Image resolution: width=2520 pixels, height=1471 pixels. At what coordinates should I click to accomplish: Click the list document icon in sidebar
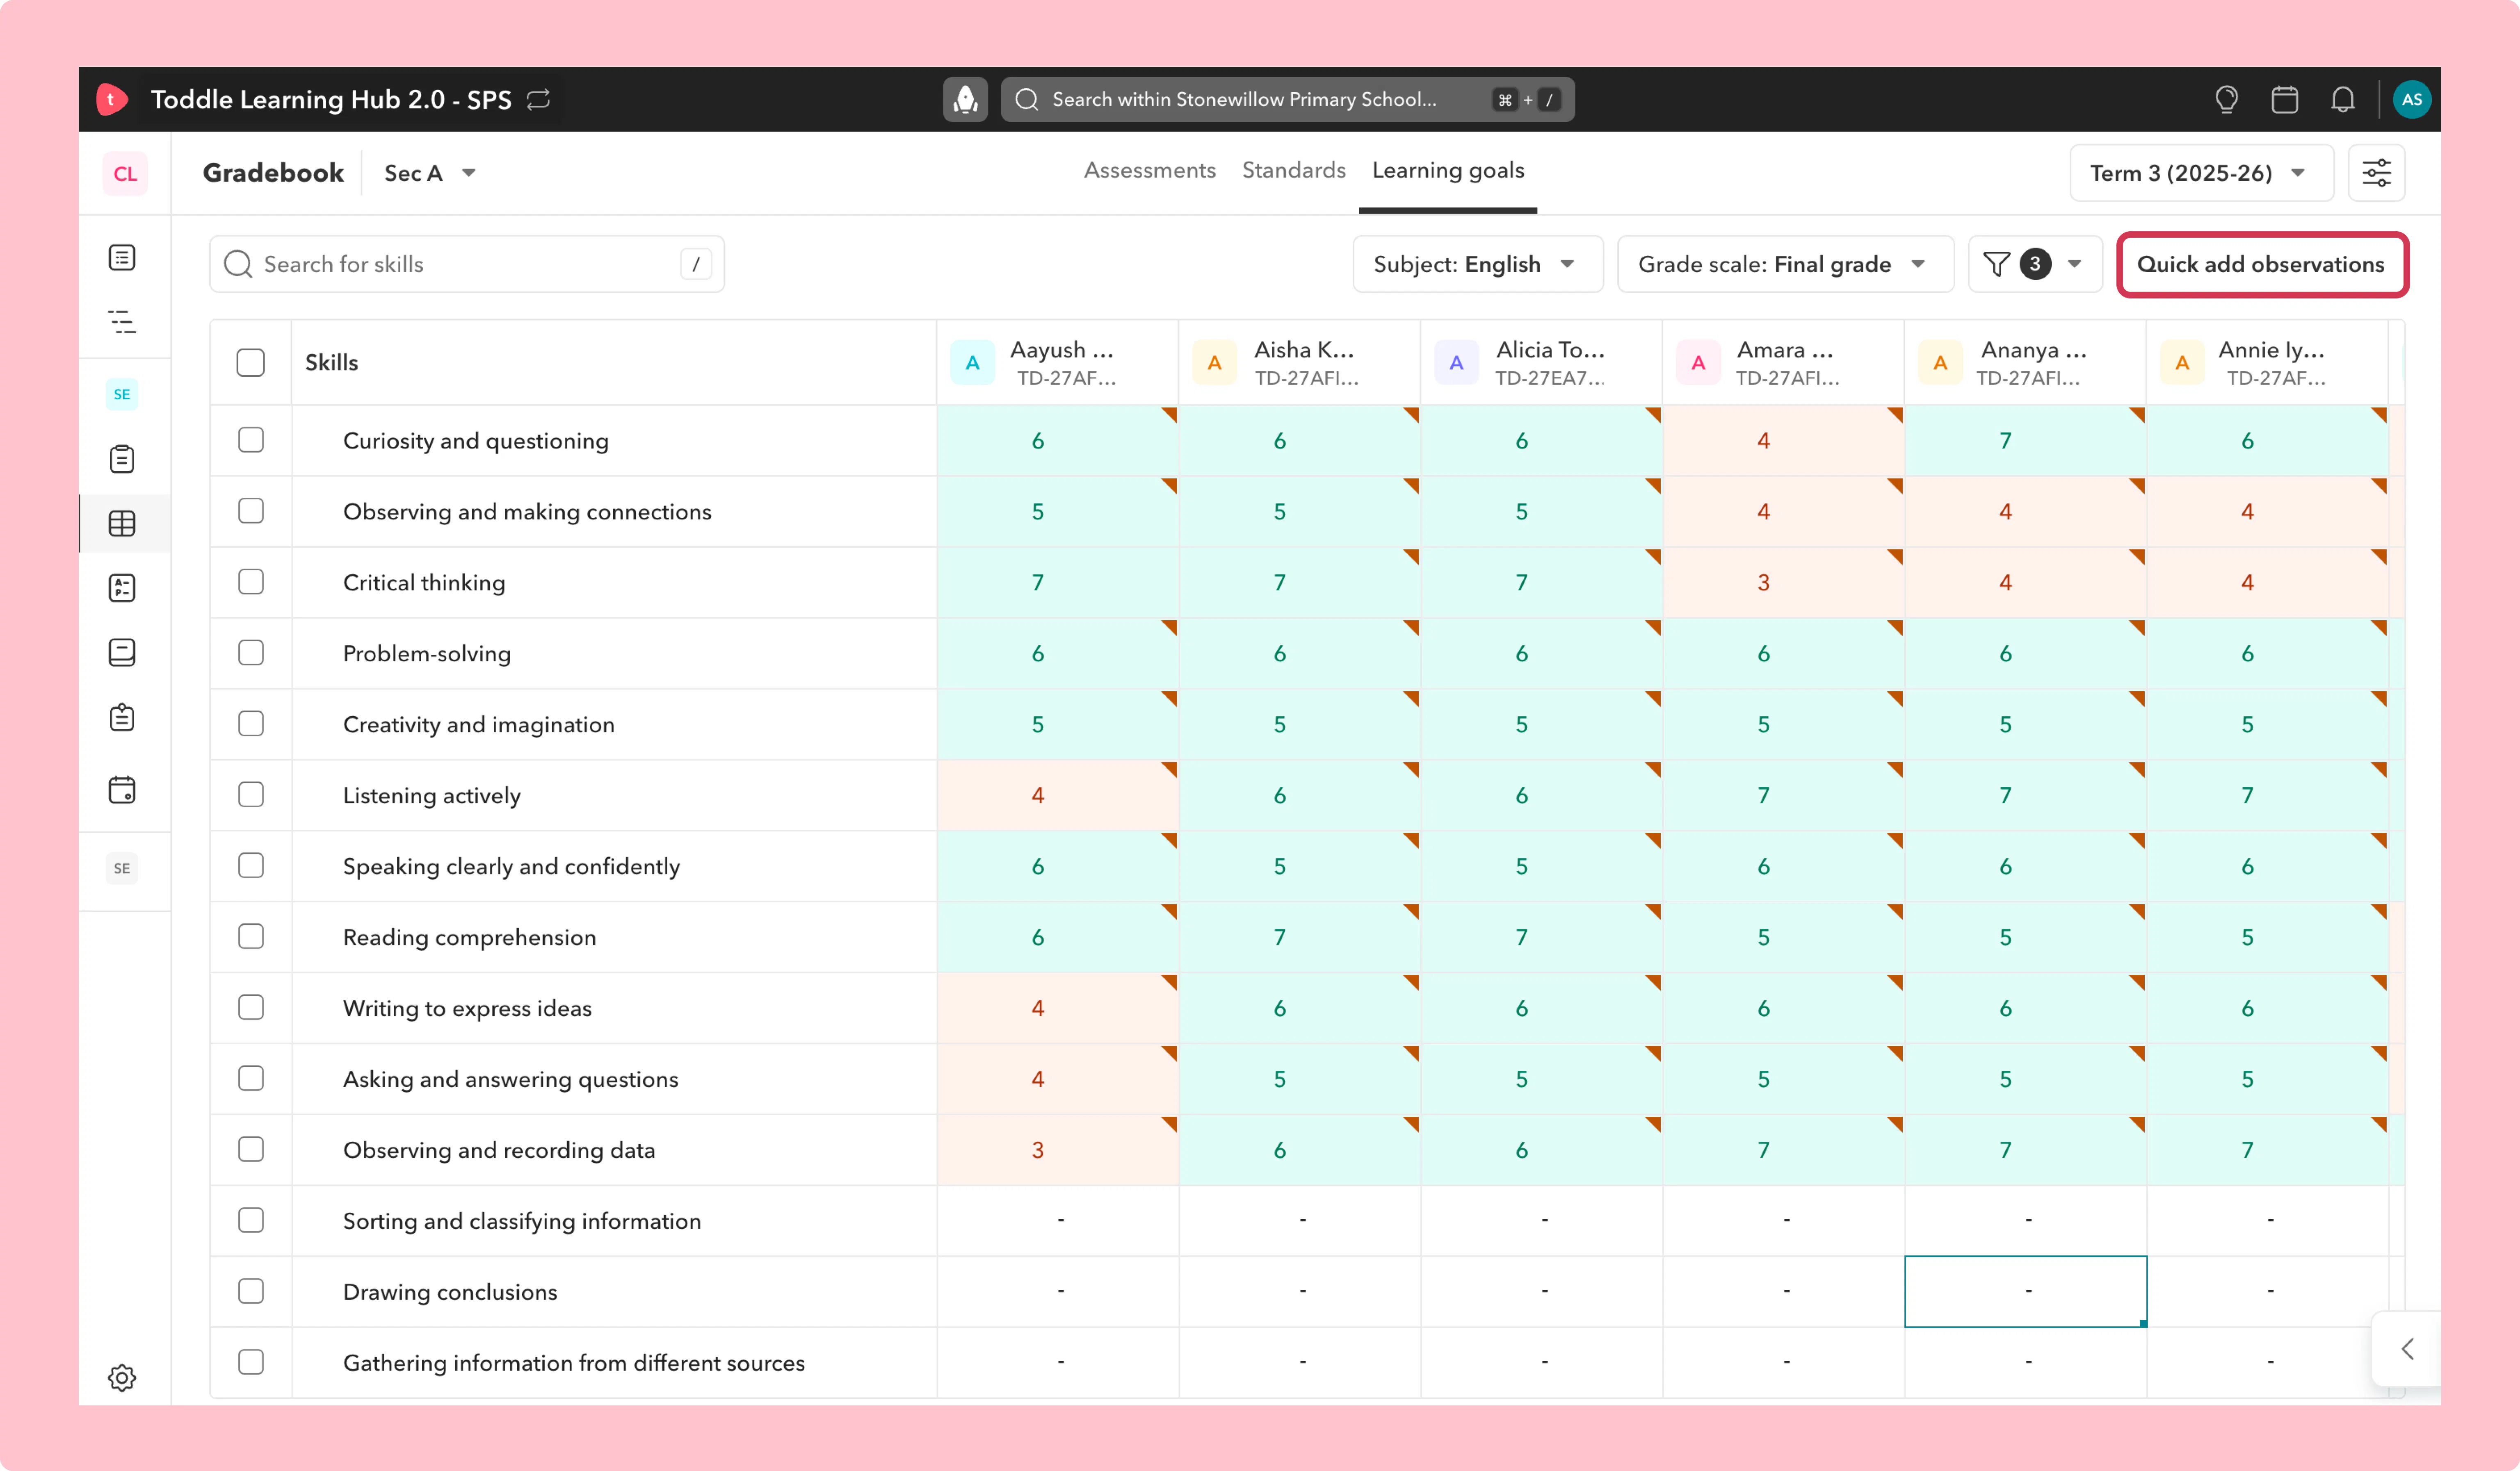pos(122,258)
